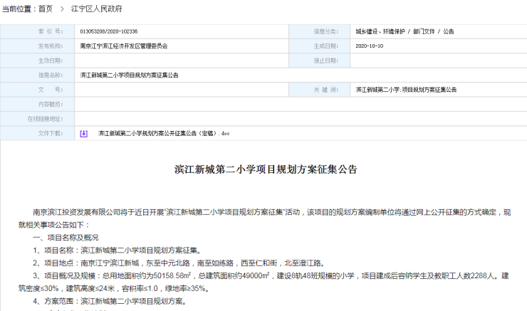Open the 滨江新城第二小学规划方案公开征集公告 .doc file link
Image resolution: width=527 pixels, height=311 pixels.
click(x=164, y=133)
